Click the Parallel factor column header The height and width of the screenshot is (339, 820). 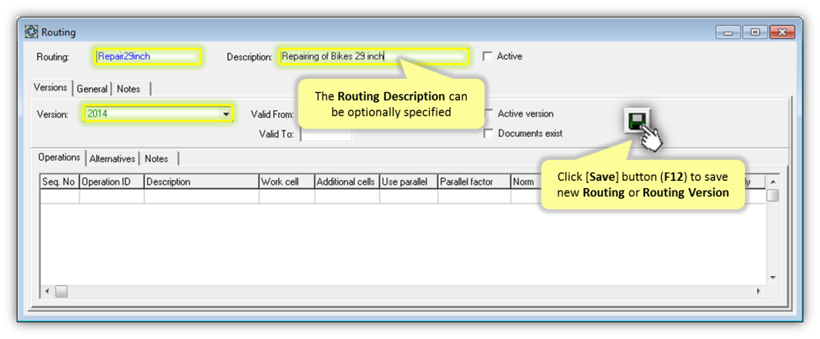click(473, 181)
